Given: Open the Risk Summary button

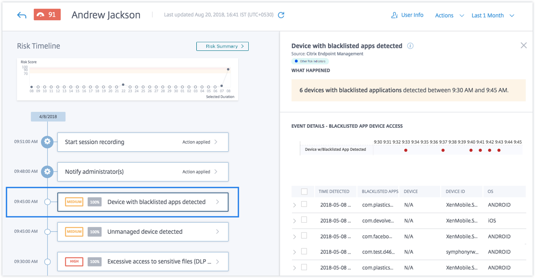Looking at the screenshot, I should (222, 47).
